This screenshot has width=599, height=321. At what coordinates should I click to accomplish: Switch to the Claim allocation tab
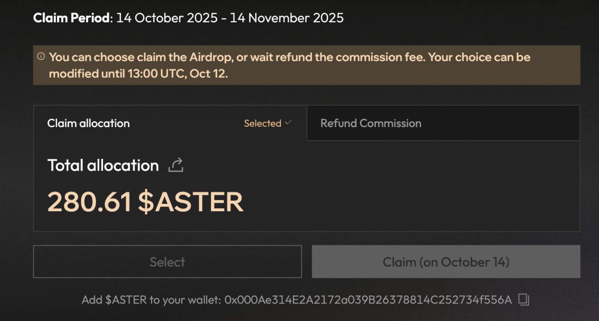(88, 123)
